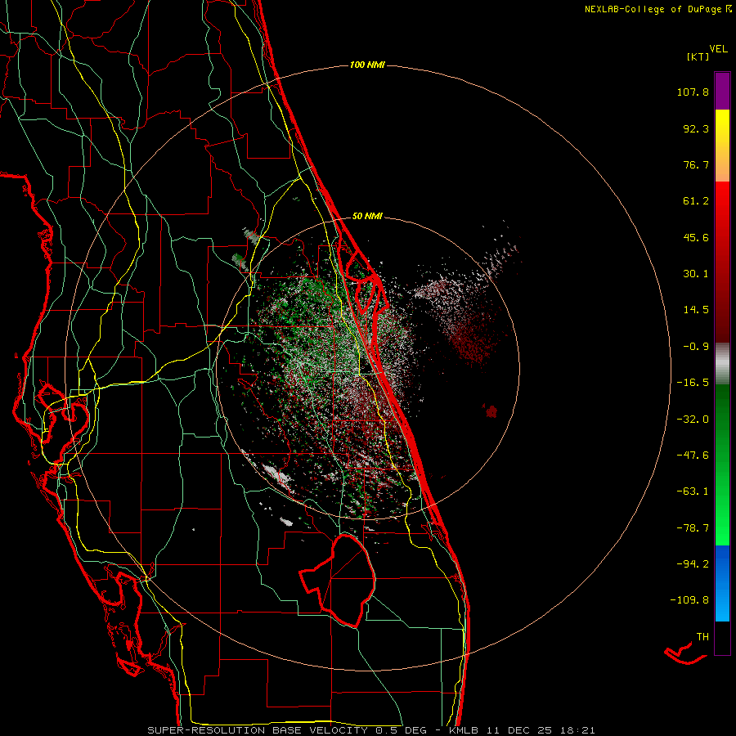This screenshot has width=736, height=736.
Task: Click the -78.7 legend value
Action: pyautogui.click(x=693, y=528)
